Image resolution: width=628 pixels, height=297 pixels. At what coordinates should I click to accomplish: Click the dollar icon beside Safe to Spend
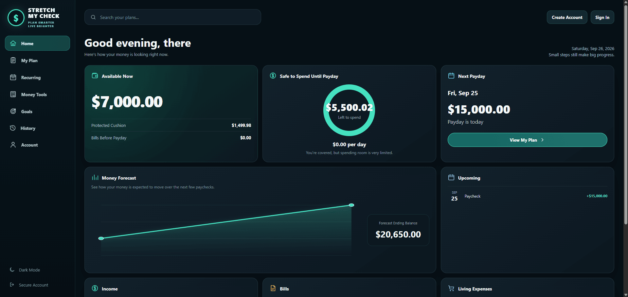tap(273, 76)
